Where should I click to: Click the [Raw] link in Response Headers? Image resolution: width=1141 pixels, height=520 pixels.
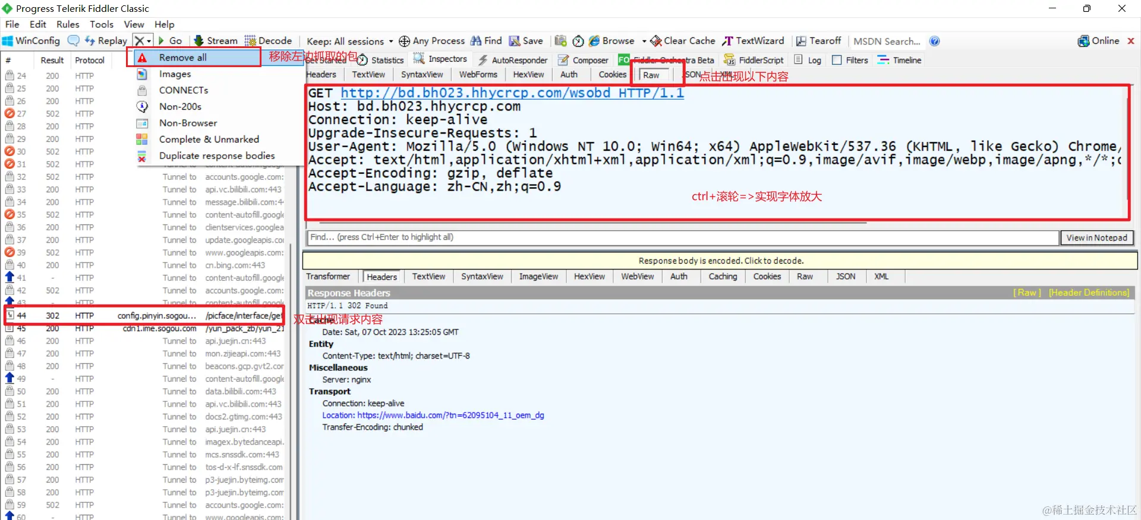[1027, 293]
